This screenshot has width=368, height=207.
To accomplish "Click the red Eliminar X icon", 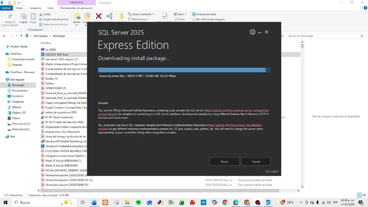I will pos(99,16).
